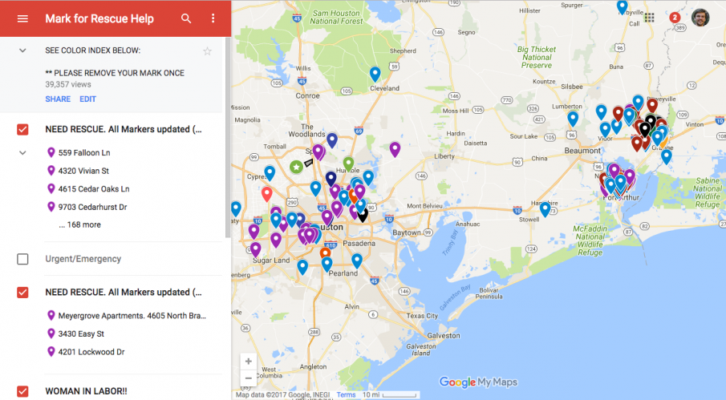Click the sidebar vertical scrollbar

click(x=228, y=138)
